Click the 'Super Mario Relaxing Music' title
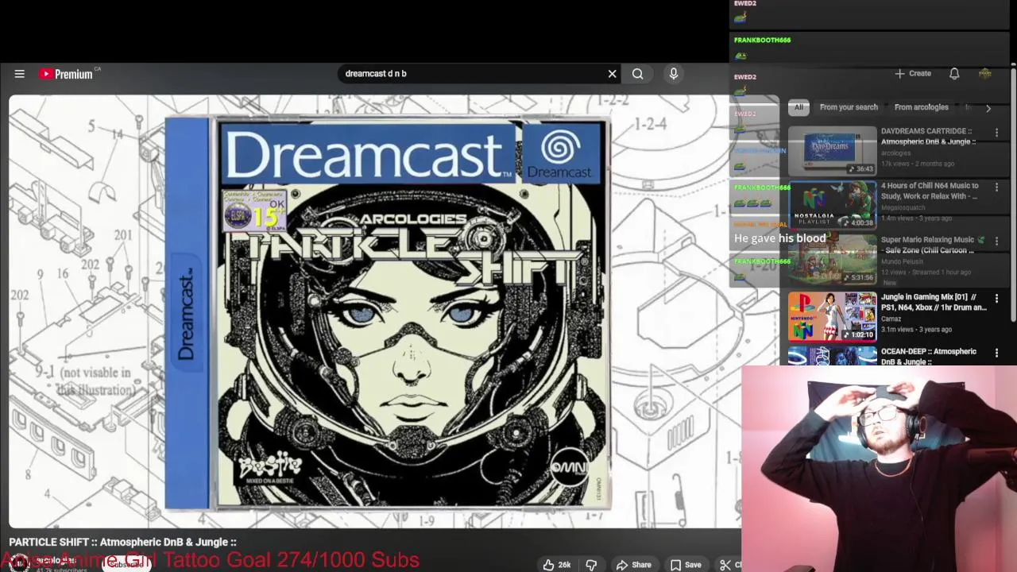The height and width of the screenshot is (572, 1017). click(931, 245)
